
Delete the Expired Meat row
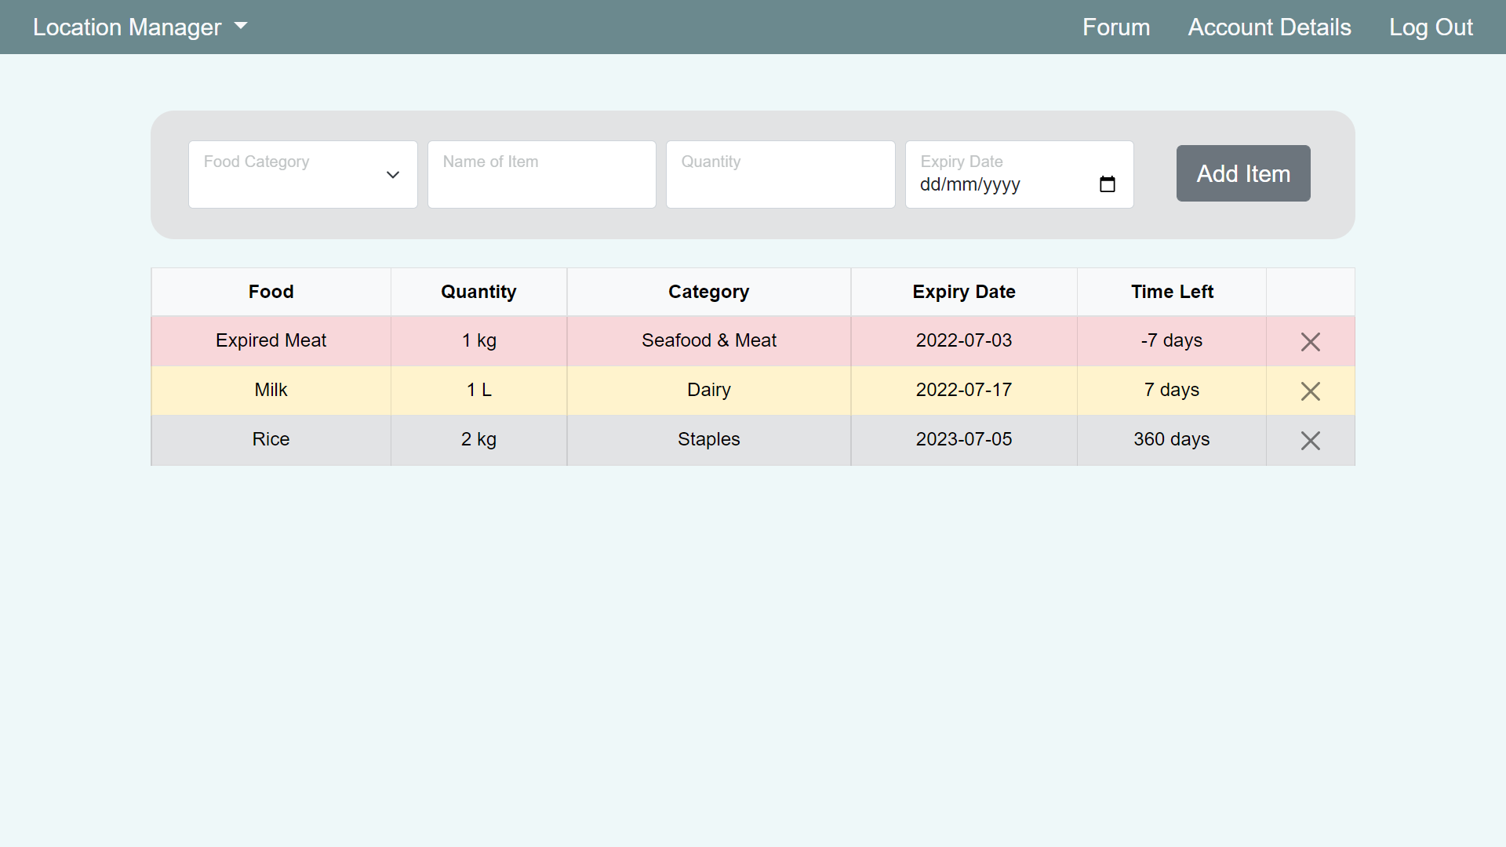coord(1310,342)
